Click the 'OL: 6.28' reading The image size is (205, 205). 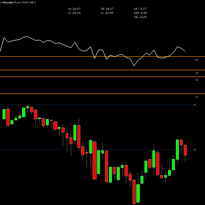click(140, 17)
